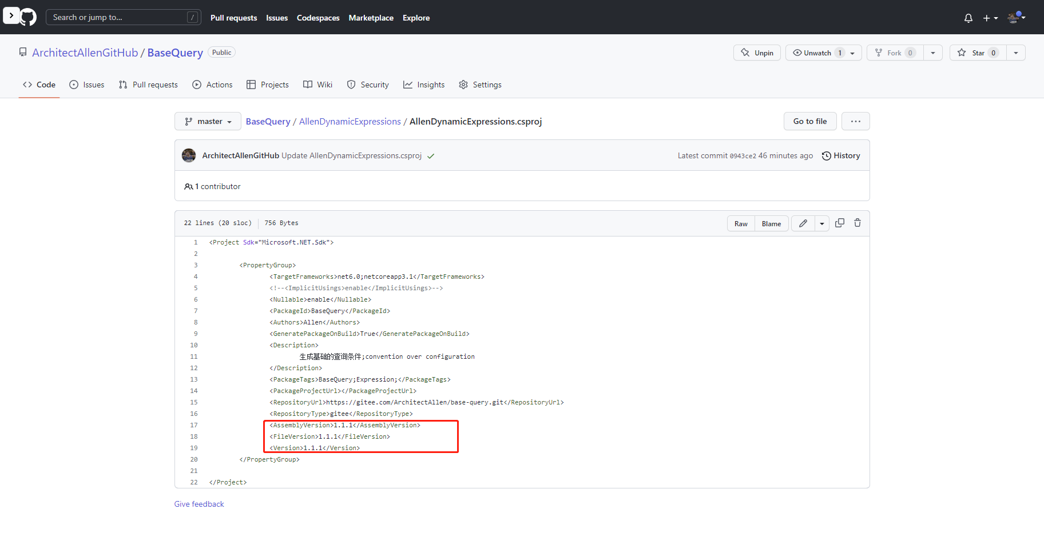This screenshot has width=1044, height=549.
Task: Open the master branch selector
Action: click(x=208, y=121)
